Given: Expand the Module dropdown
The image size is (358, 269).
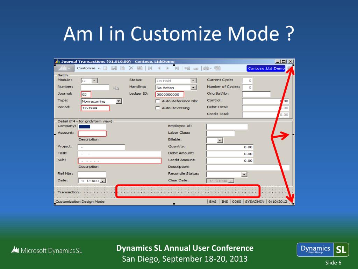Looking at the screenshot, I should pos(94,81).
